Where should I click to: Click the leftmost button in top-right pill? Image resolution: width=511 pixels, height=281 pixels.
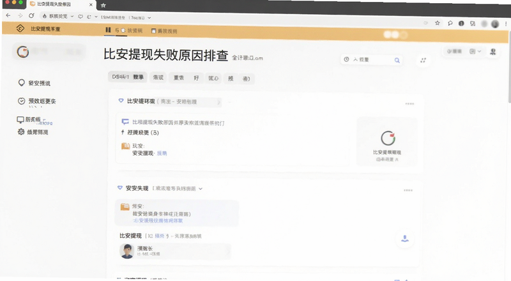point(454,51)
